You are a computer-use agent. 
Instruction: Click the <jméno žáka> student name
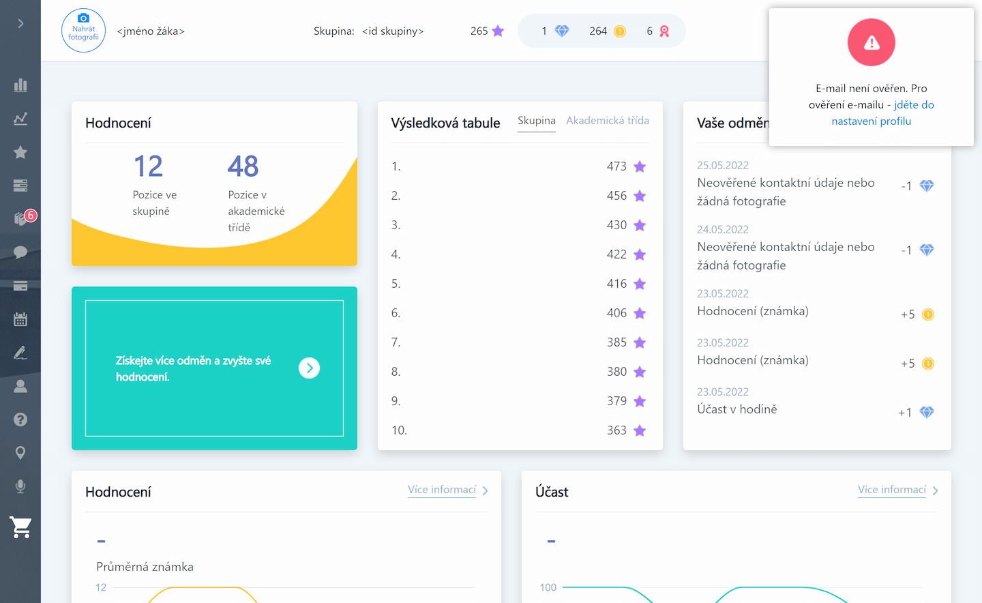point(151,31)
